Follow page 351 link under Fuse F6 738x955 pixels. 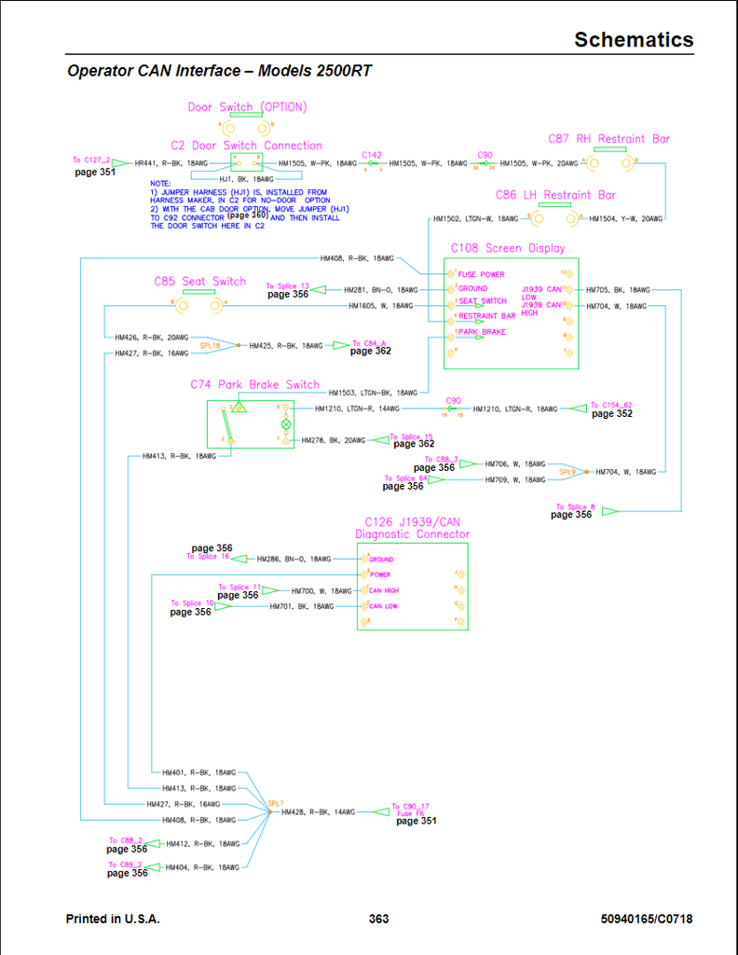coord(416,822)
